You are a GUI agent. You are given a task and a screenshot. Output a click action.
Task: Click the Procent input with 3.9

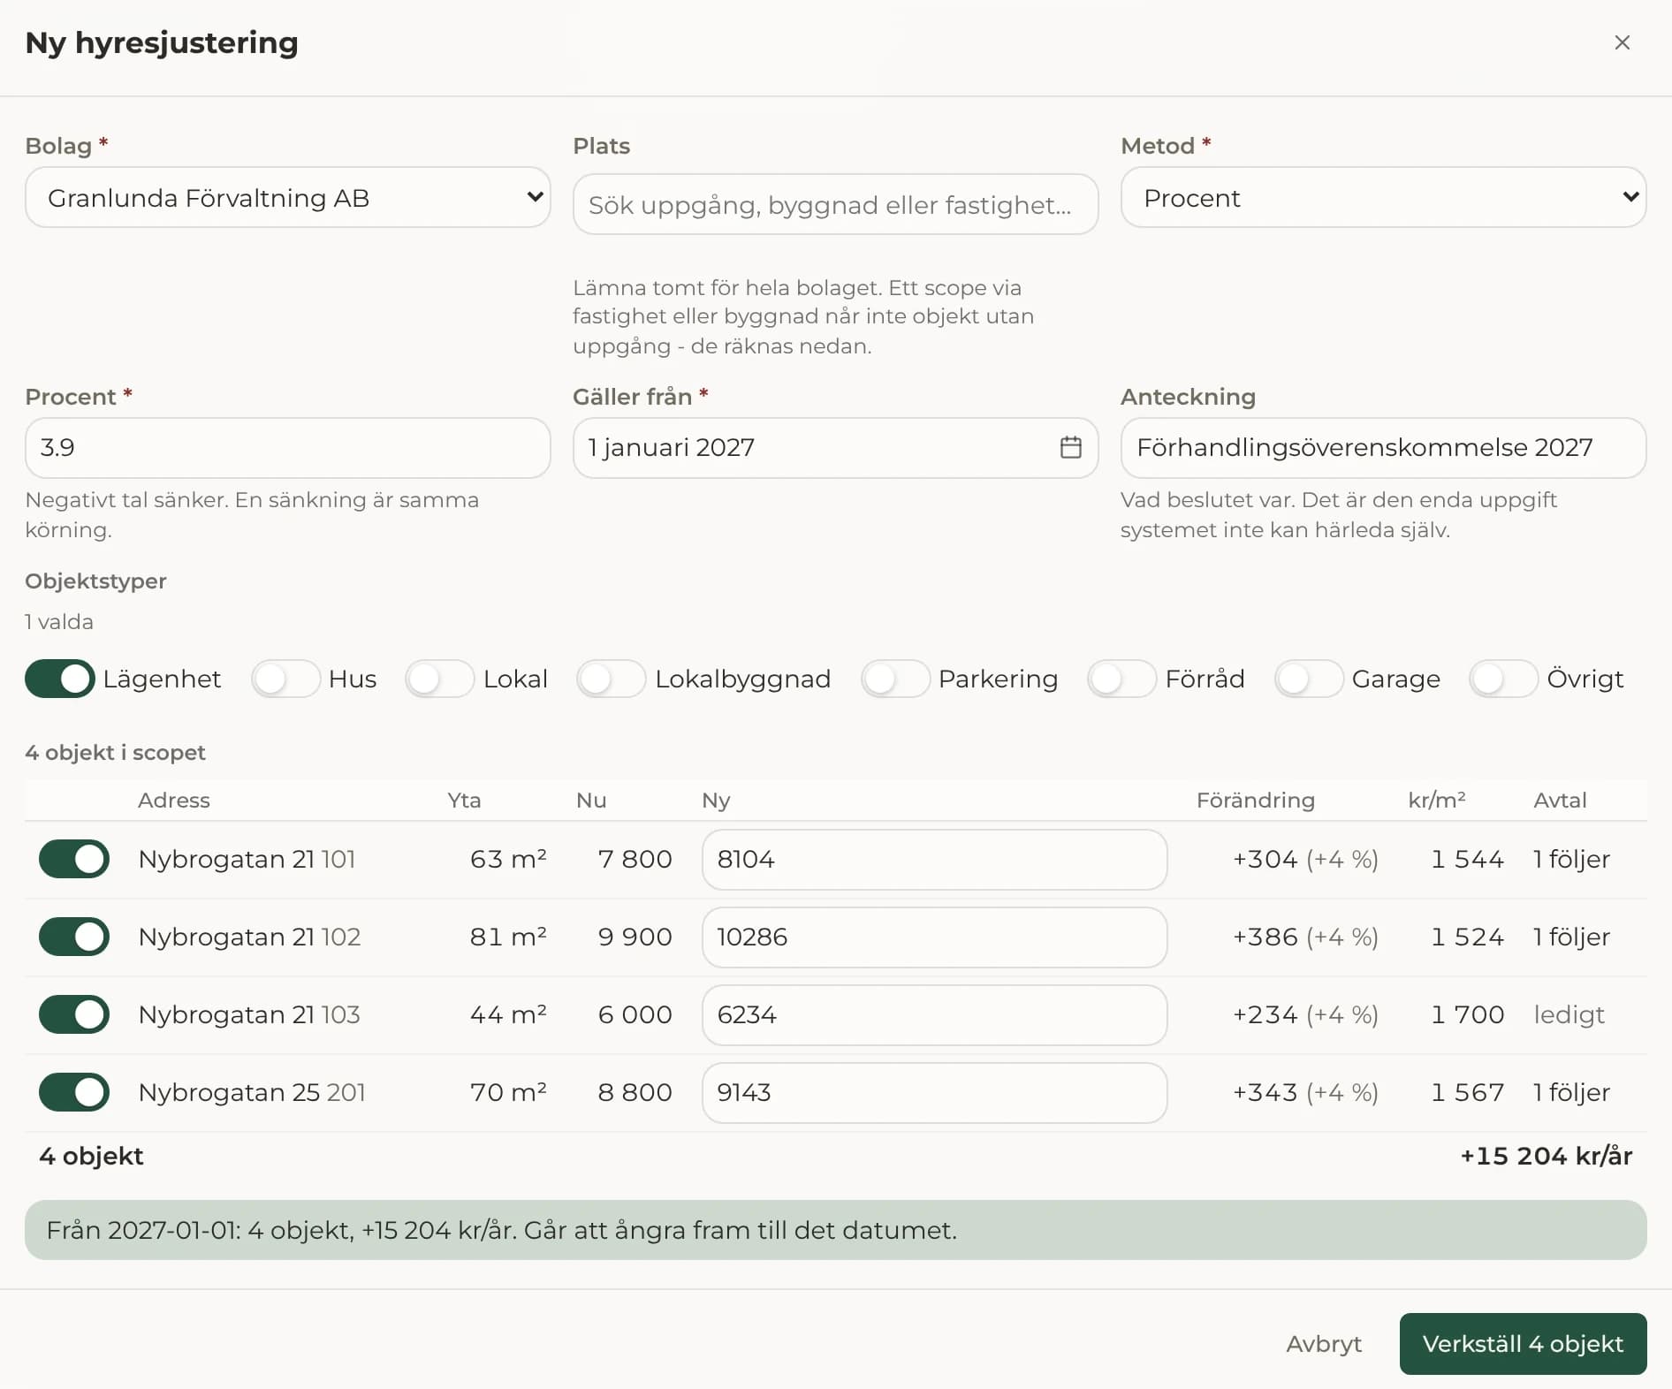(288, 448)
